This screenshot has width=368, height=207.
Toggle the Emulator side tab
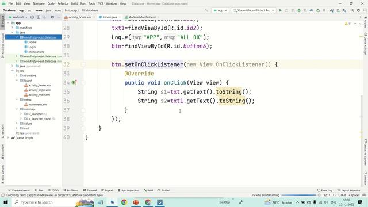(x=365, y=178)
